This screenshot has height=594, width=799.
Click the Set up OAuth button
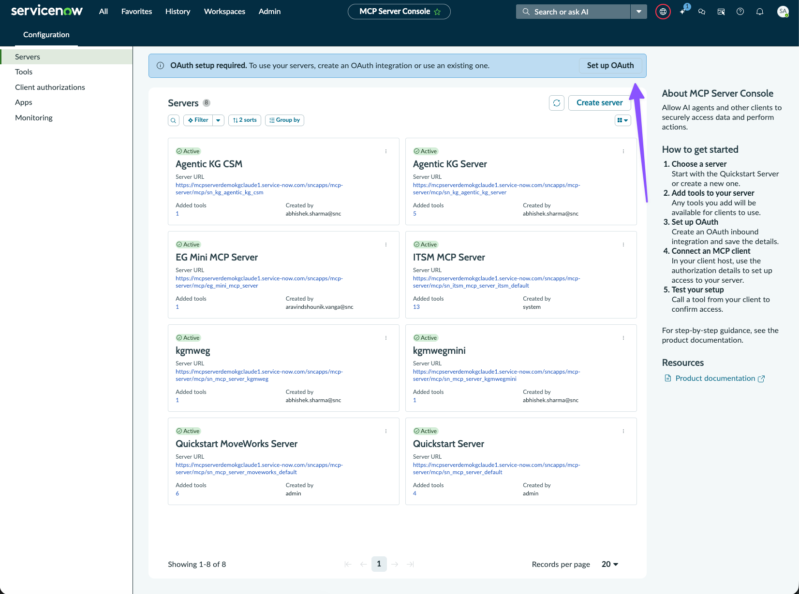tap(610, 66)
